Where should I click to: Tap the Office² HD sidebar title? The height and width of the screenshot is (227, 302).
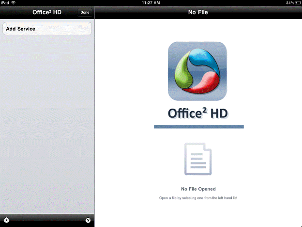[x=47, y=12]
